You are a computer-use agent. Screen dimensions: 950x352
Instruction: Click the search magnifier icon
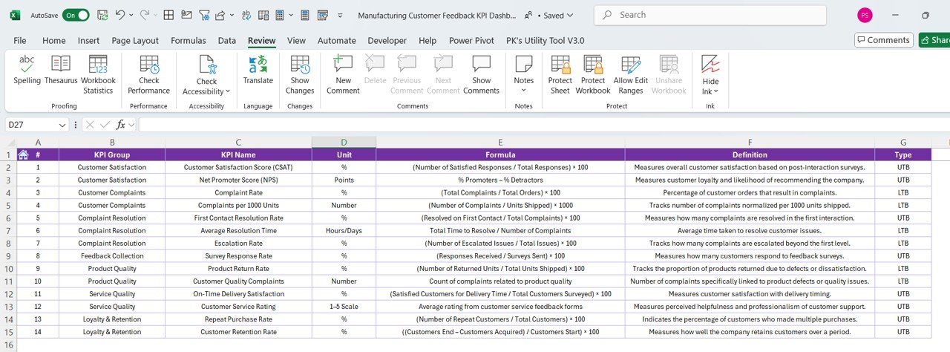click(x=608, y=15)
